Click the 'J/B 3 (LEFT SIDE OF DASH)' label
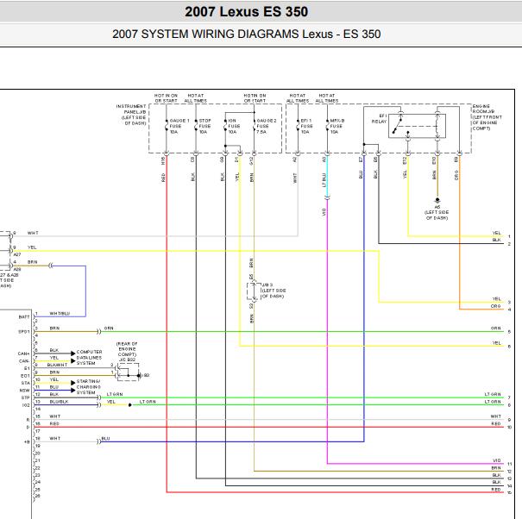522x519 pixels. point(274,291)
